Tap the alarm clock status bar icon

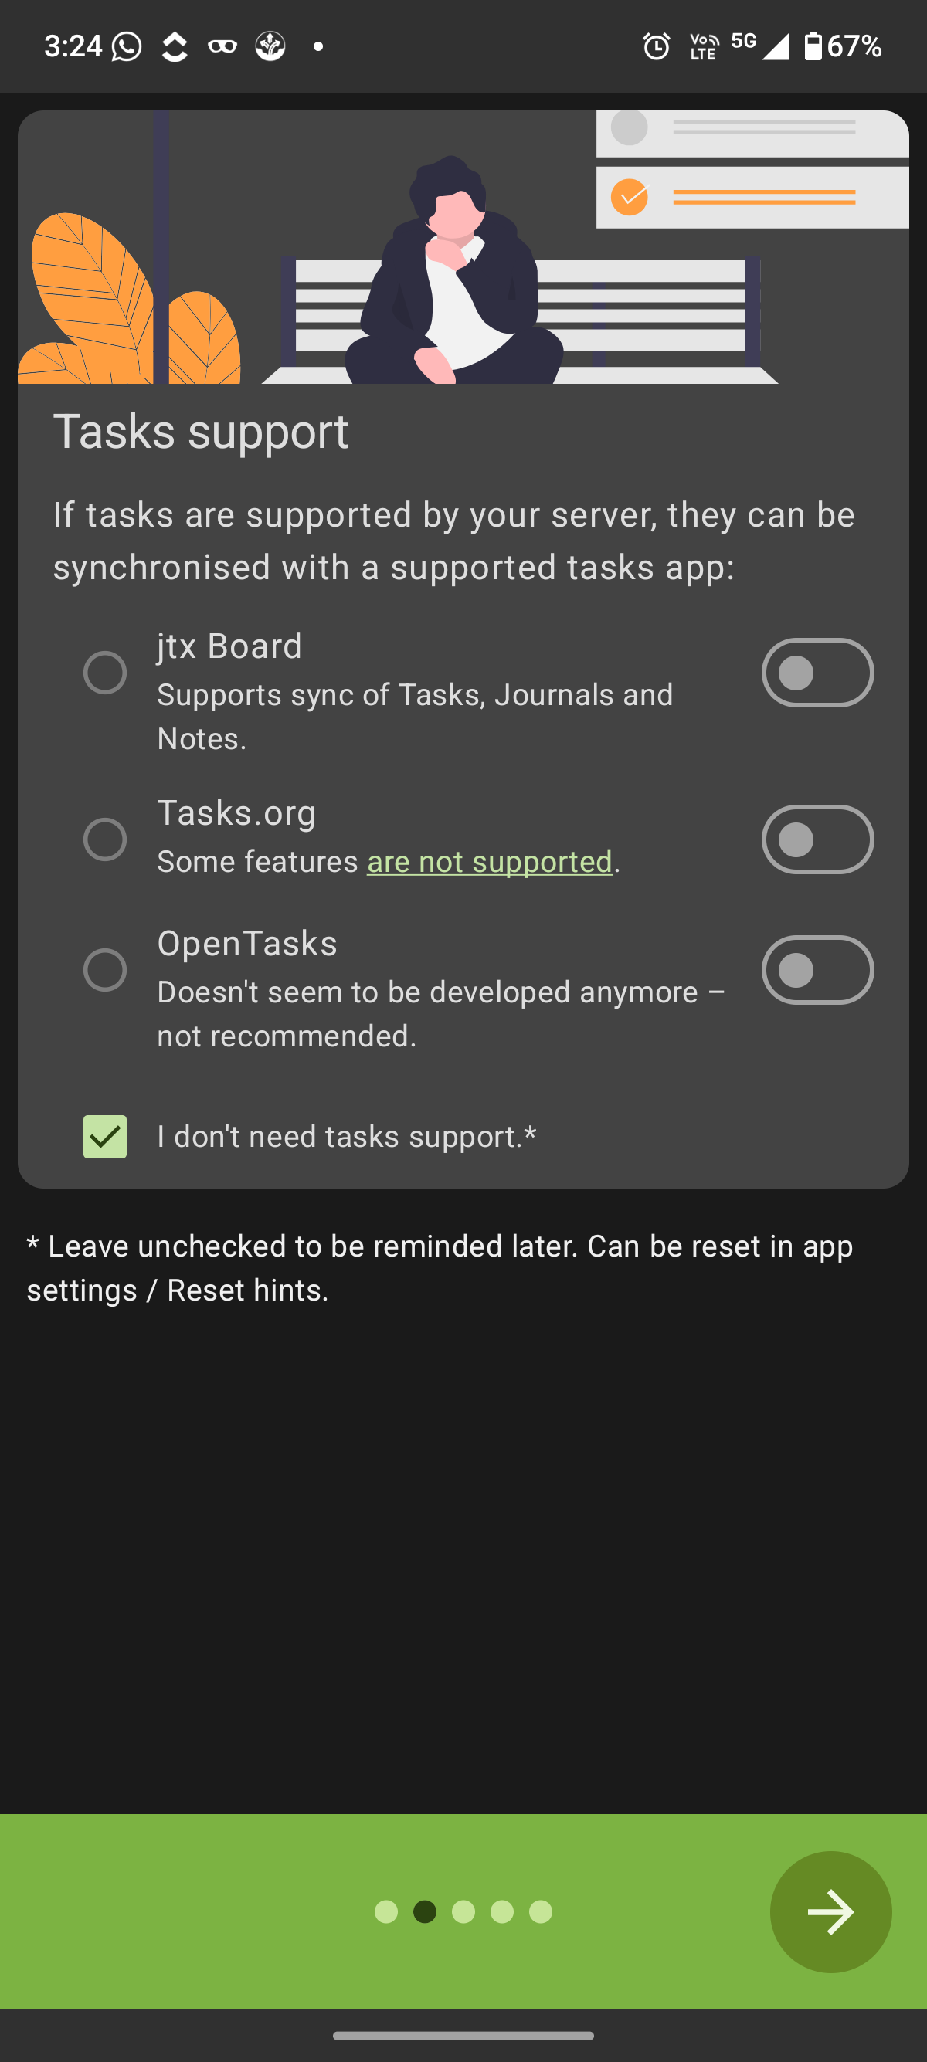coord(657,48)
